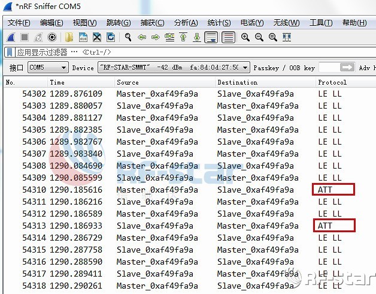Click in the display filter input field
This screenshot has width=376, height=294.
tap(210, 52)
